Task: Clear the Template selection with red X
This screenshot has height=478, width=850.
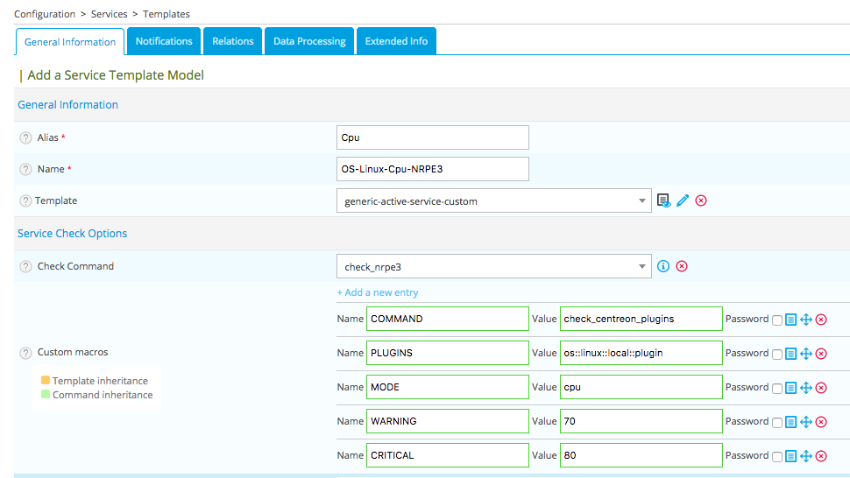Action: click(x=701, y=200)
